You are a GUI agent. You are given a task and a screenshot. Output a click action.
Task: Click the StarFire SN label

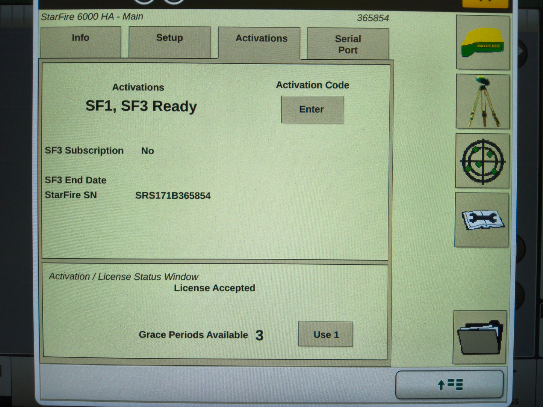pos(71,195)
